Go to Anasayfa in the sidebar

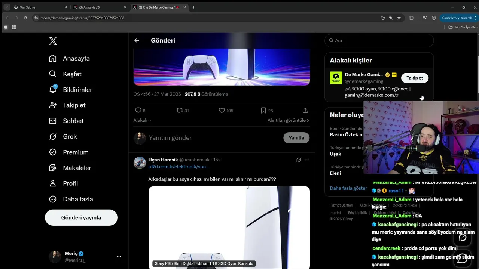point(70,58)
